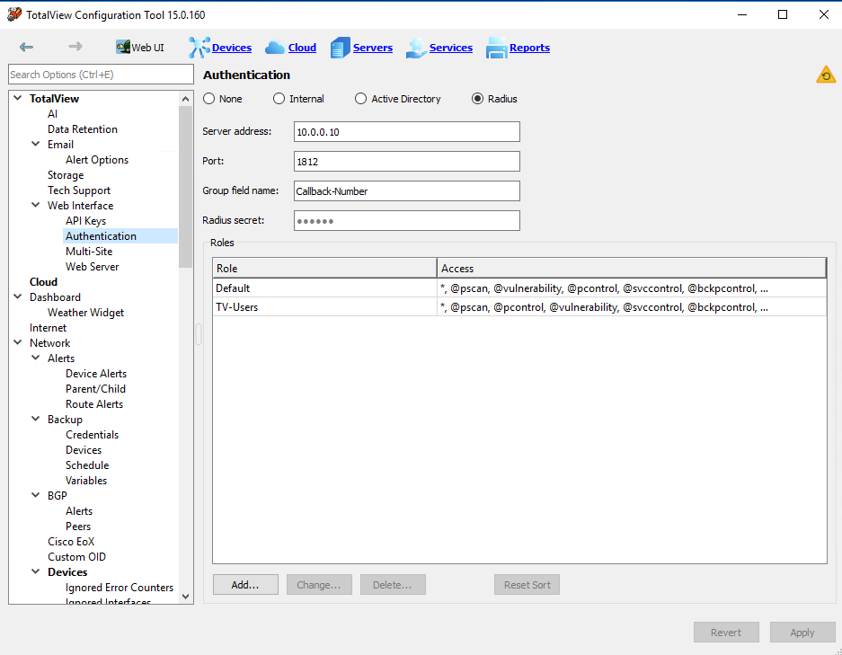Select the None authentication radio button
This screenshot has height=655, width=842.
coord(208,99)
